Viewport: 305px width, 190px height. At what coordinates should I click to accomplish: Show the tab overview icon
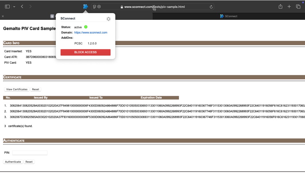coord(298,7)
